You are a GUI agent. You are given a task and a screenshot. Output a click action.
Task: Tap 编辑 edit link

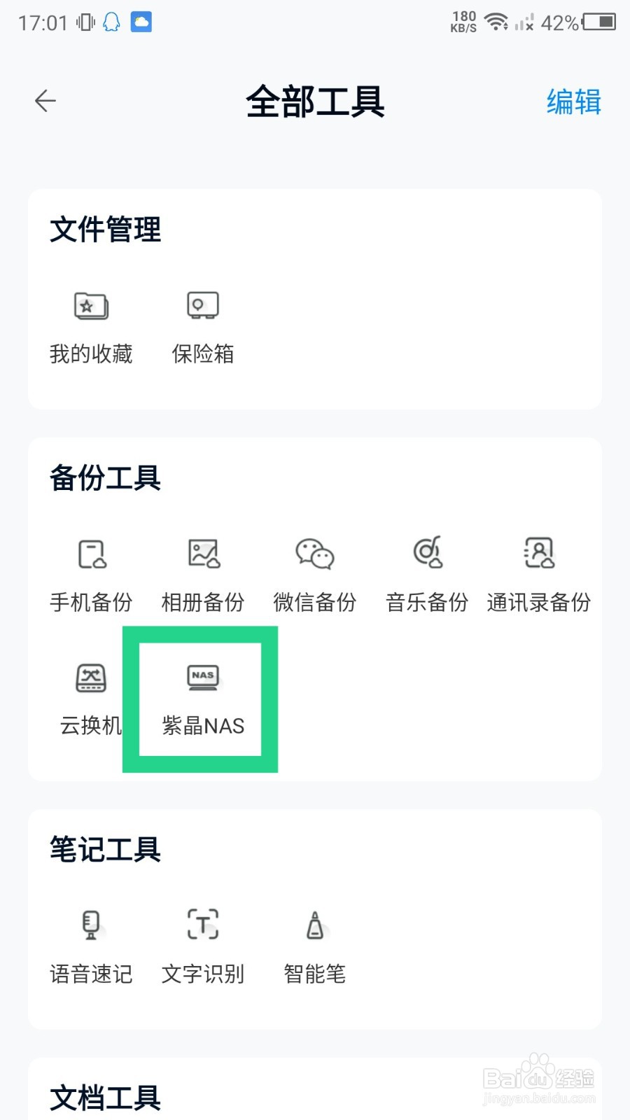pos(574,101)
